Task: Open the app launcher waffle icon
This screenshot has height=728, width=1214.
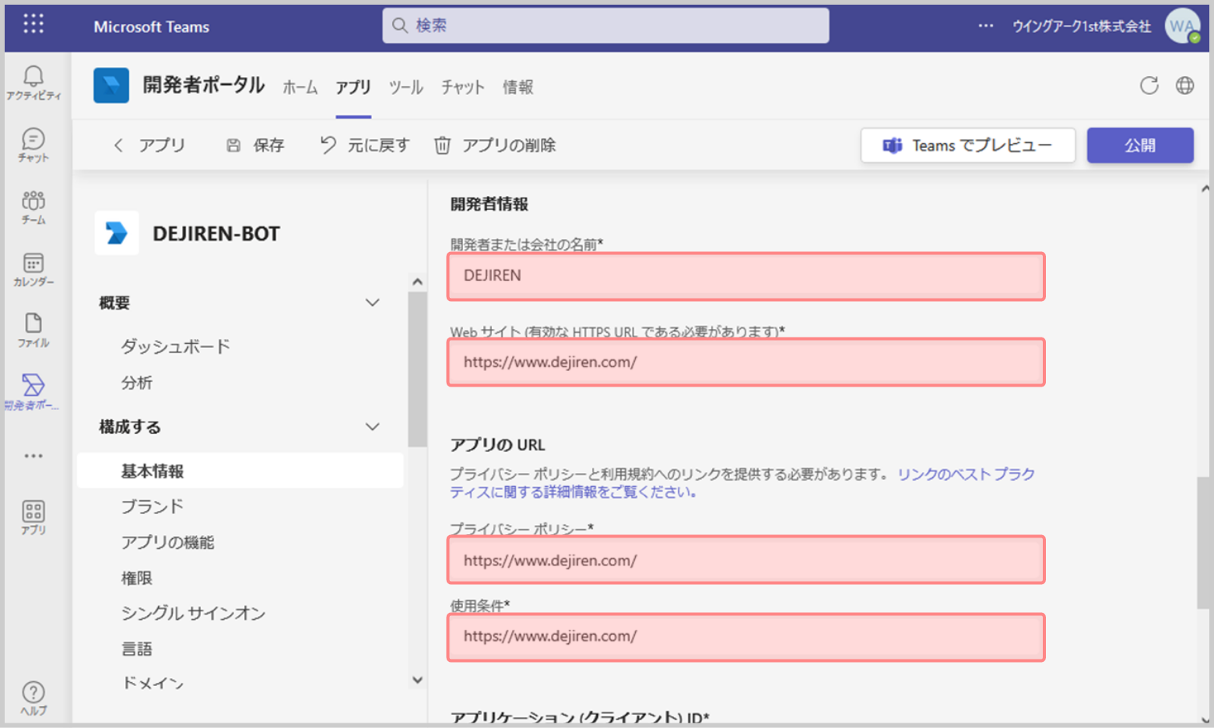Action: click(33, 24)
